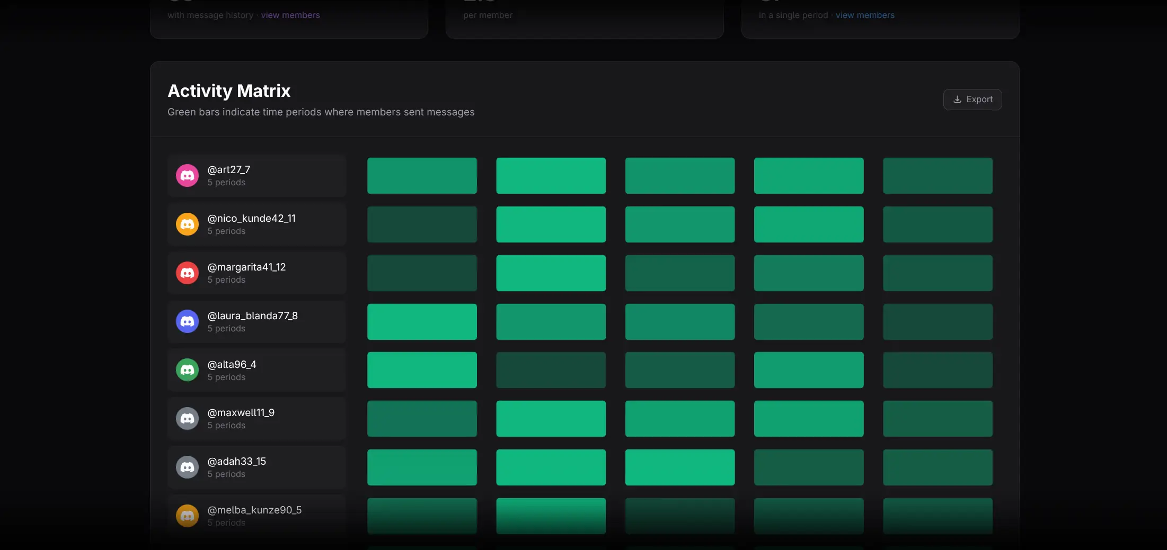1167x550 pixels.
Task: Click @adah33_15 gray Discord avatar
Action: 187,467
